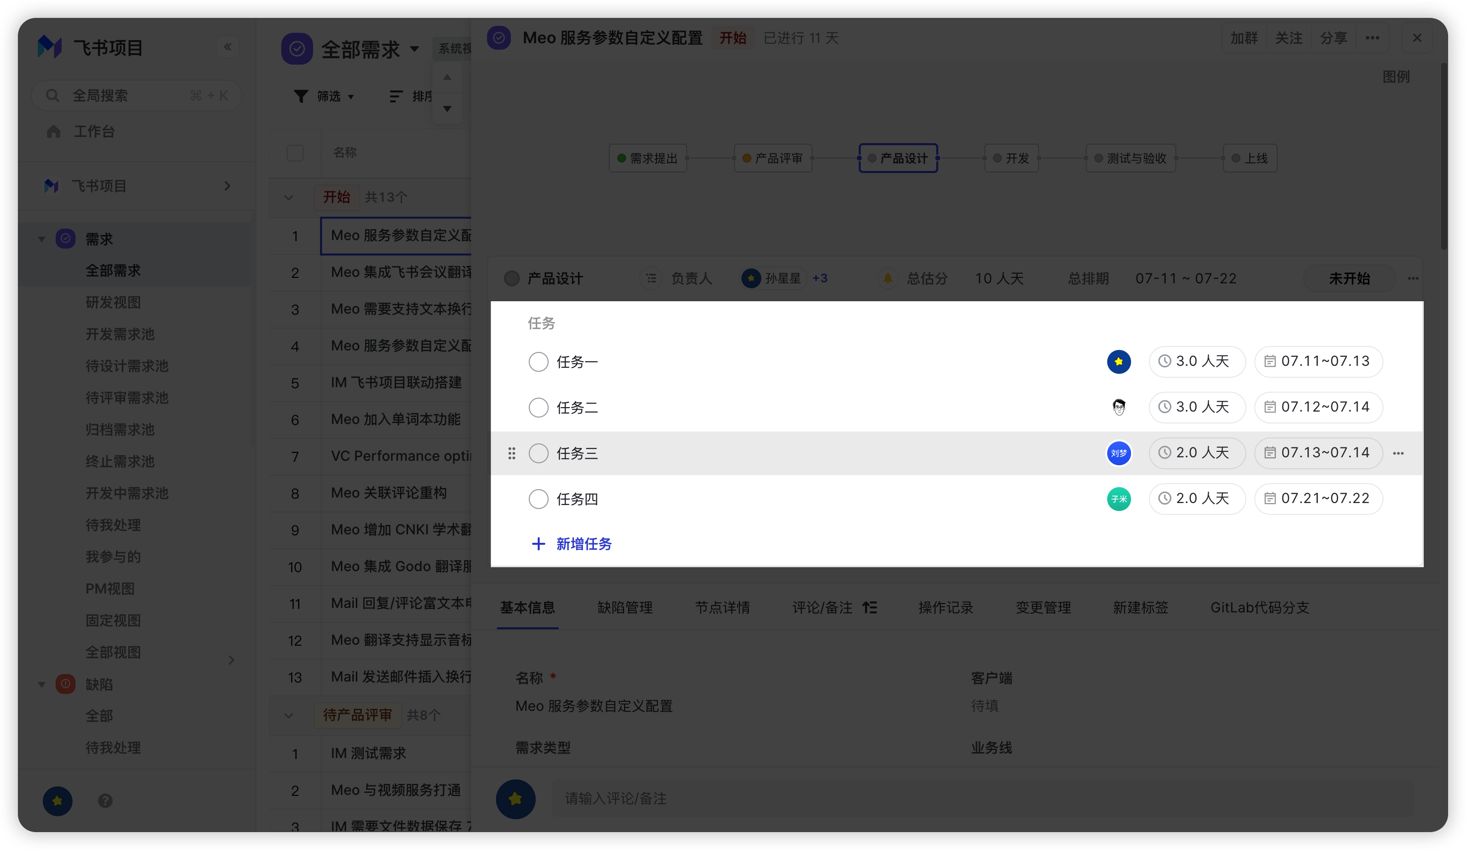Click the drag handle beside 任务三
Screen dimensions: 1466x850
[511, 453]
